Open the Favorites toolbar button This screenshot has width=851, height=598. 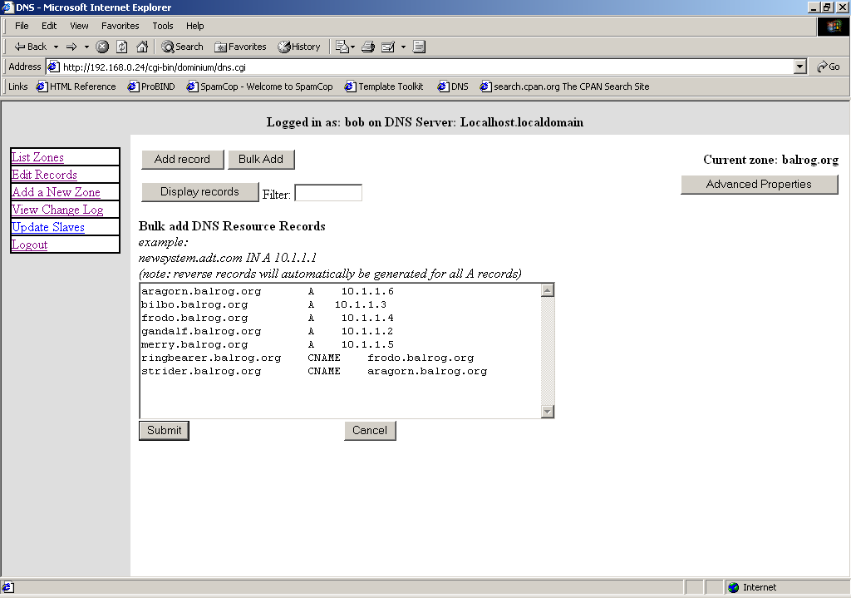pyautogui.click(x=240, y=47)
